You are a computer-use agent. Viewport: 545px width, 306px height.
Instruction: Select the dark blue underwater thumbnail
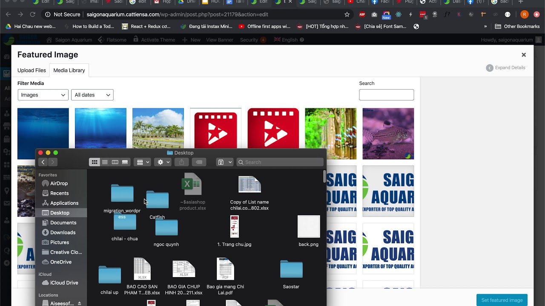[43, 133]
